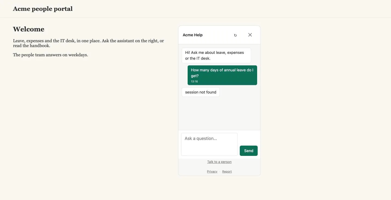Open the Privacy link
The width and height of the screenshot is (391, 200).
(212, 172)
